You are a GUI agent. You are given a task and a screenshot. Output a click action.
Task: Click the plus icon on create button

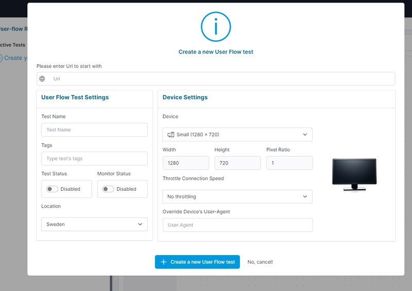(163, 262)
